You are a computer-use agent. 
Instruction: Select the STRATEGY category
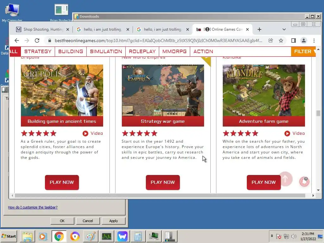[x=38, y=52]
